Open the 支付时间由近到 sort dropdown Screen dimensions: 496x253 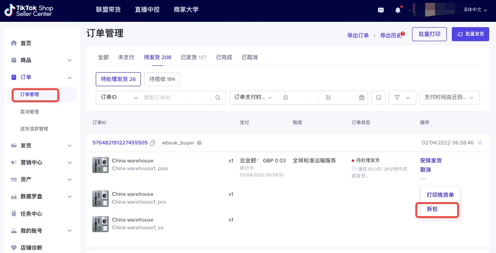(x=449, y=97)
